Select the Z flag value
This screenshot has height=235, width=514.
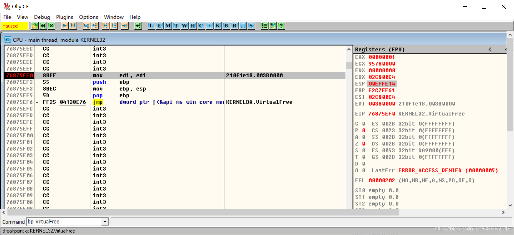[364, 144]
